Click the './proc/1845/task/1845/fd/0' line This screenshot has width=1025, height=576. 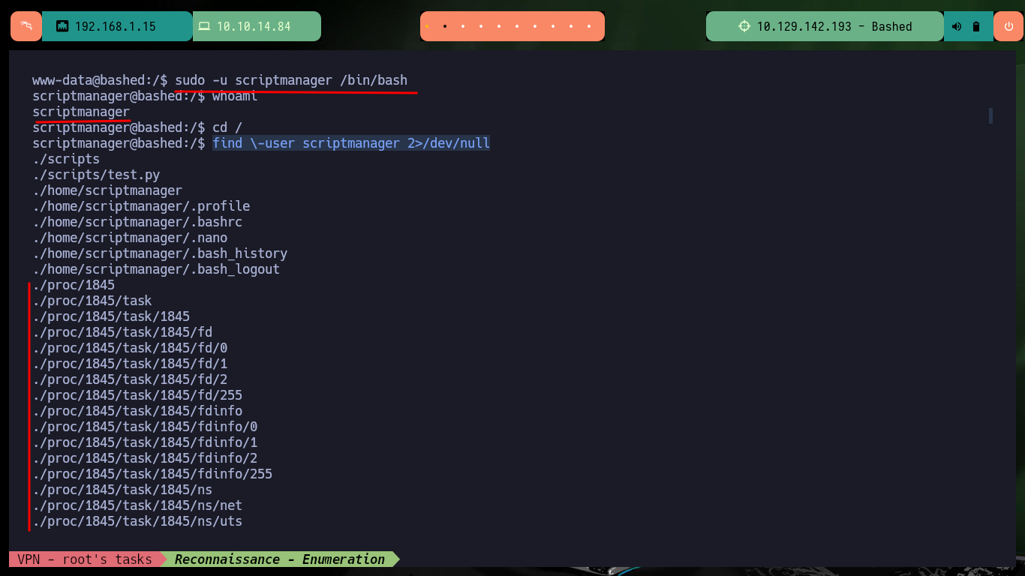130,348
